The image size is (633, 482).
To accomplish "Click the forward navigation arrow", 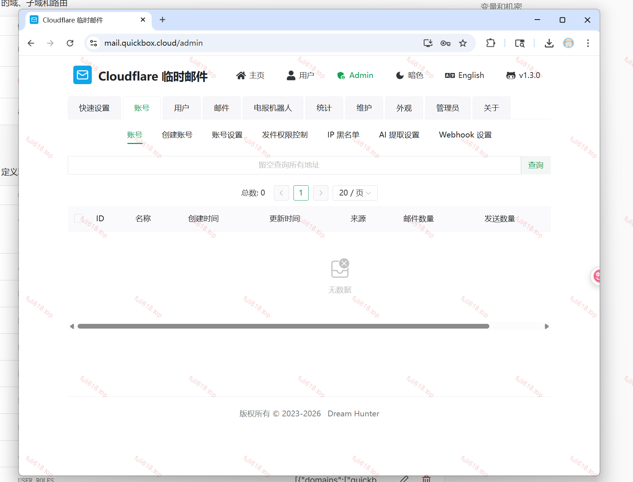I will point(50,43).
